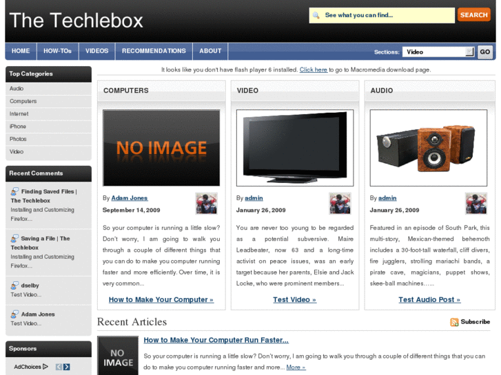This screenshot has width=501, height=375.
Task: Click the NO IMAGE thumbnail in Recent Articles
Action: coord(118,356)
